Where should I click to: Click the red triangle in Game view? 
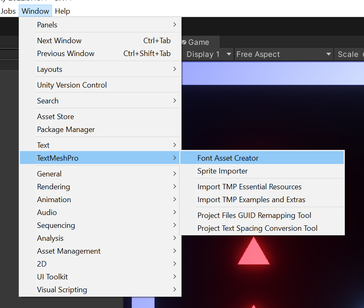point(254,251)
